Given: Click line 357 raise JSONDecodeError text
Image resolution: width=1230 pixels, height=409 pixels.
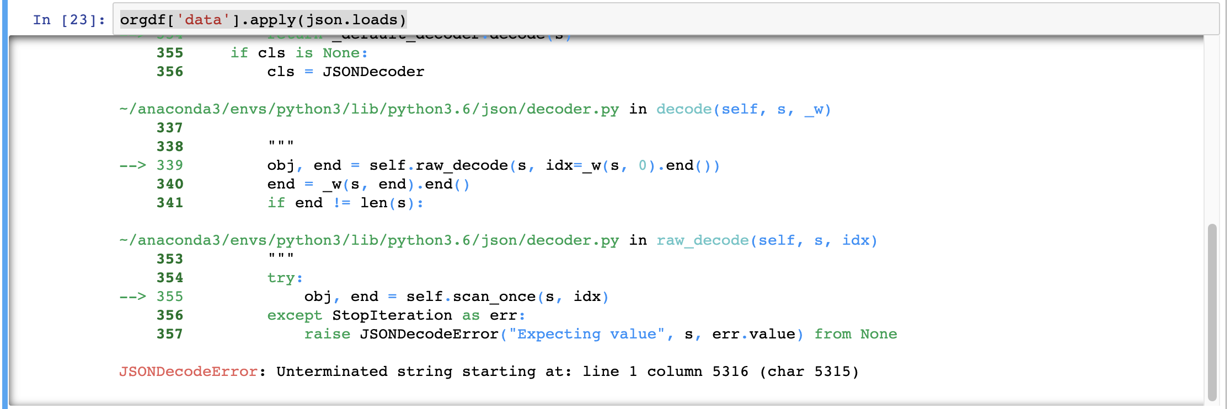Looking at the screenshot, I should pyautogui.click(x=601, y=334).
